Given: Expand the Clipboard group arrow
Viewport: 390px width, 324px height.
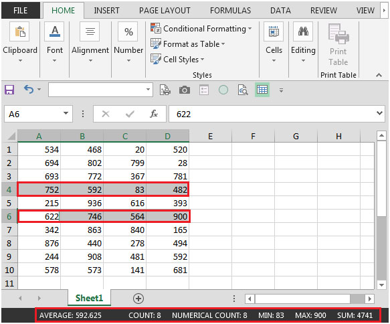Looking at the screenshot, I should pos(20,60).
